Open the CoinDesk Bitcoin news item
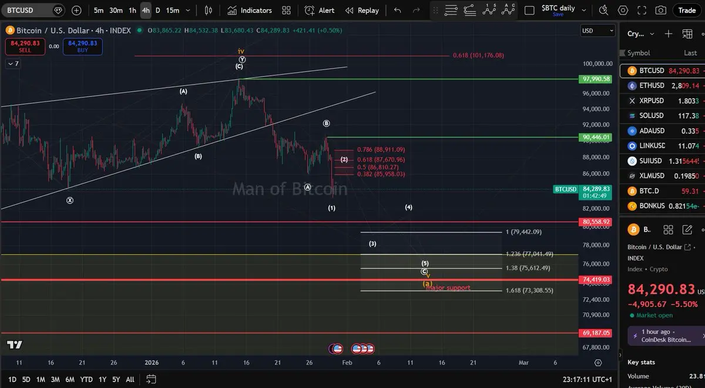Screen dimensions: 705x388 point(666,336)
